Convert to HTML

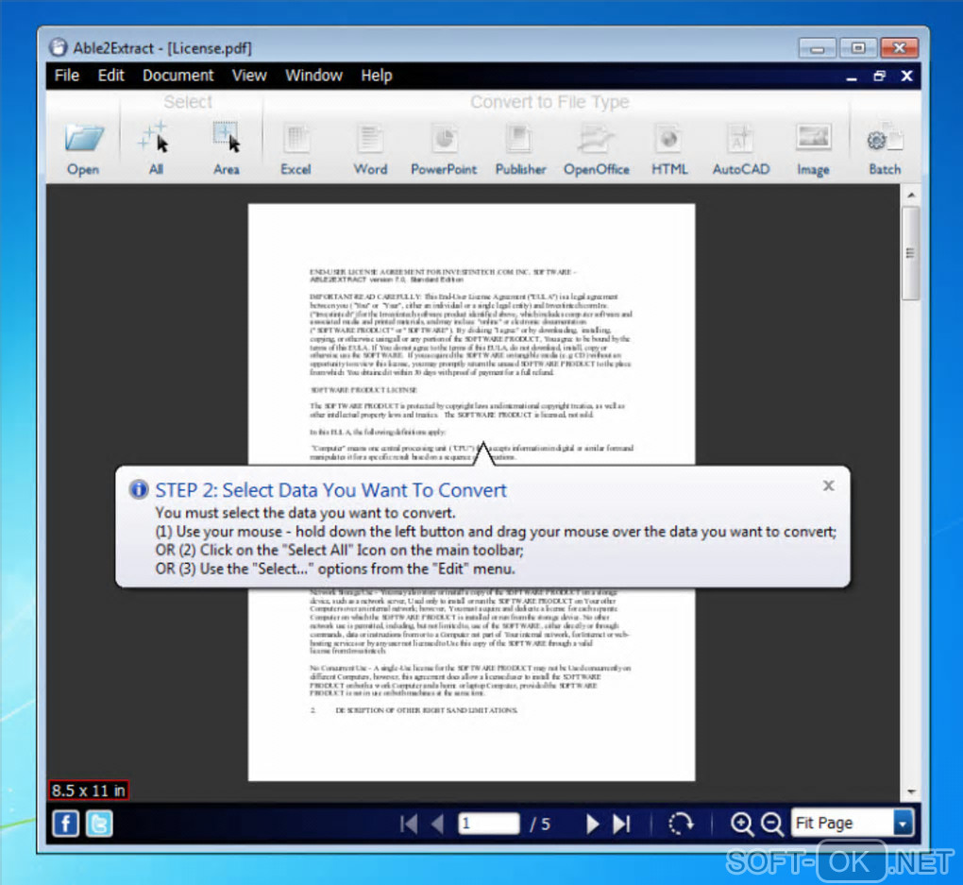pos(669,149)
